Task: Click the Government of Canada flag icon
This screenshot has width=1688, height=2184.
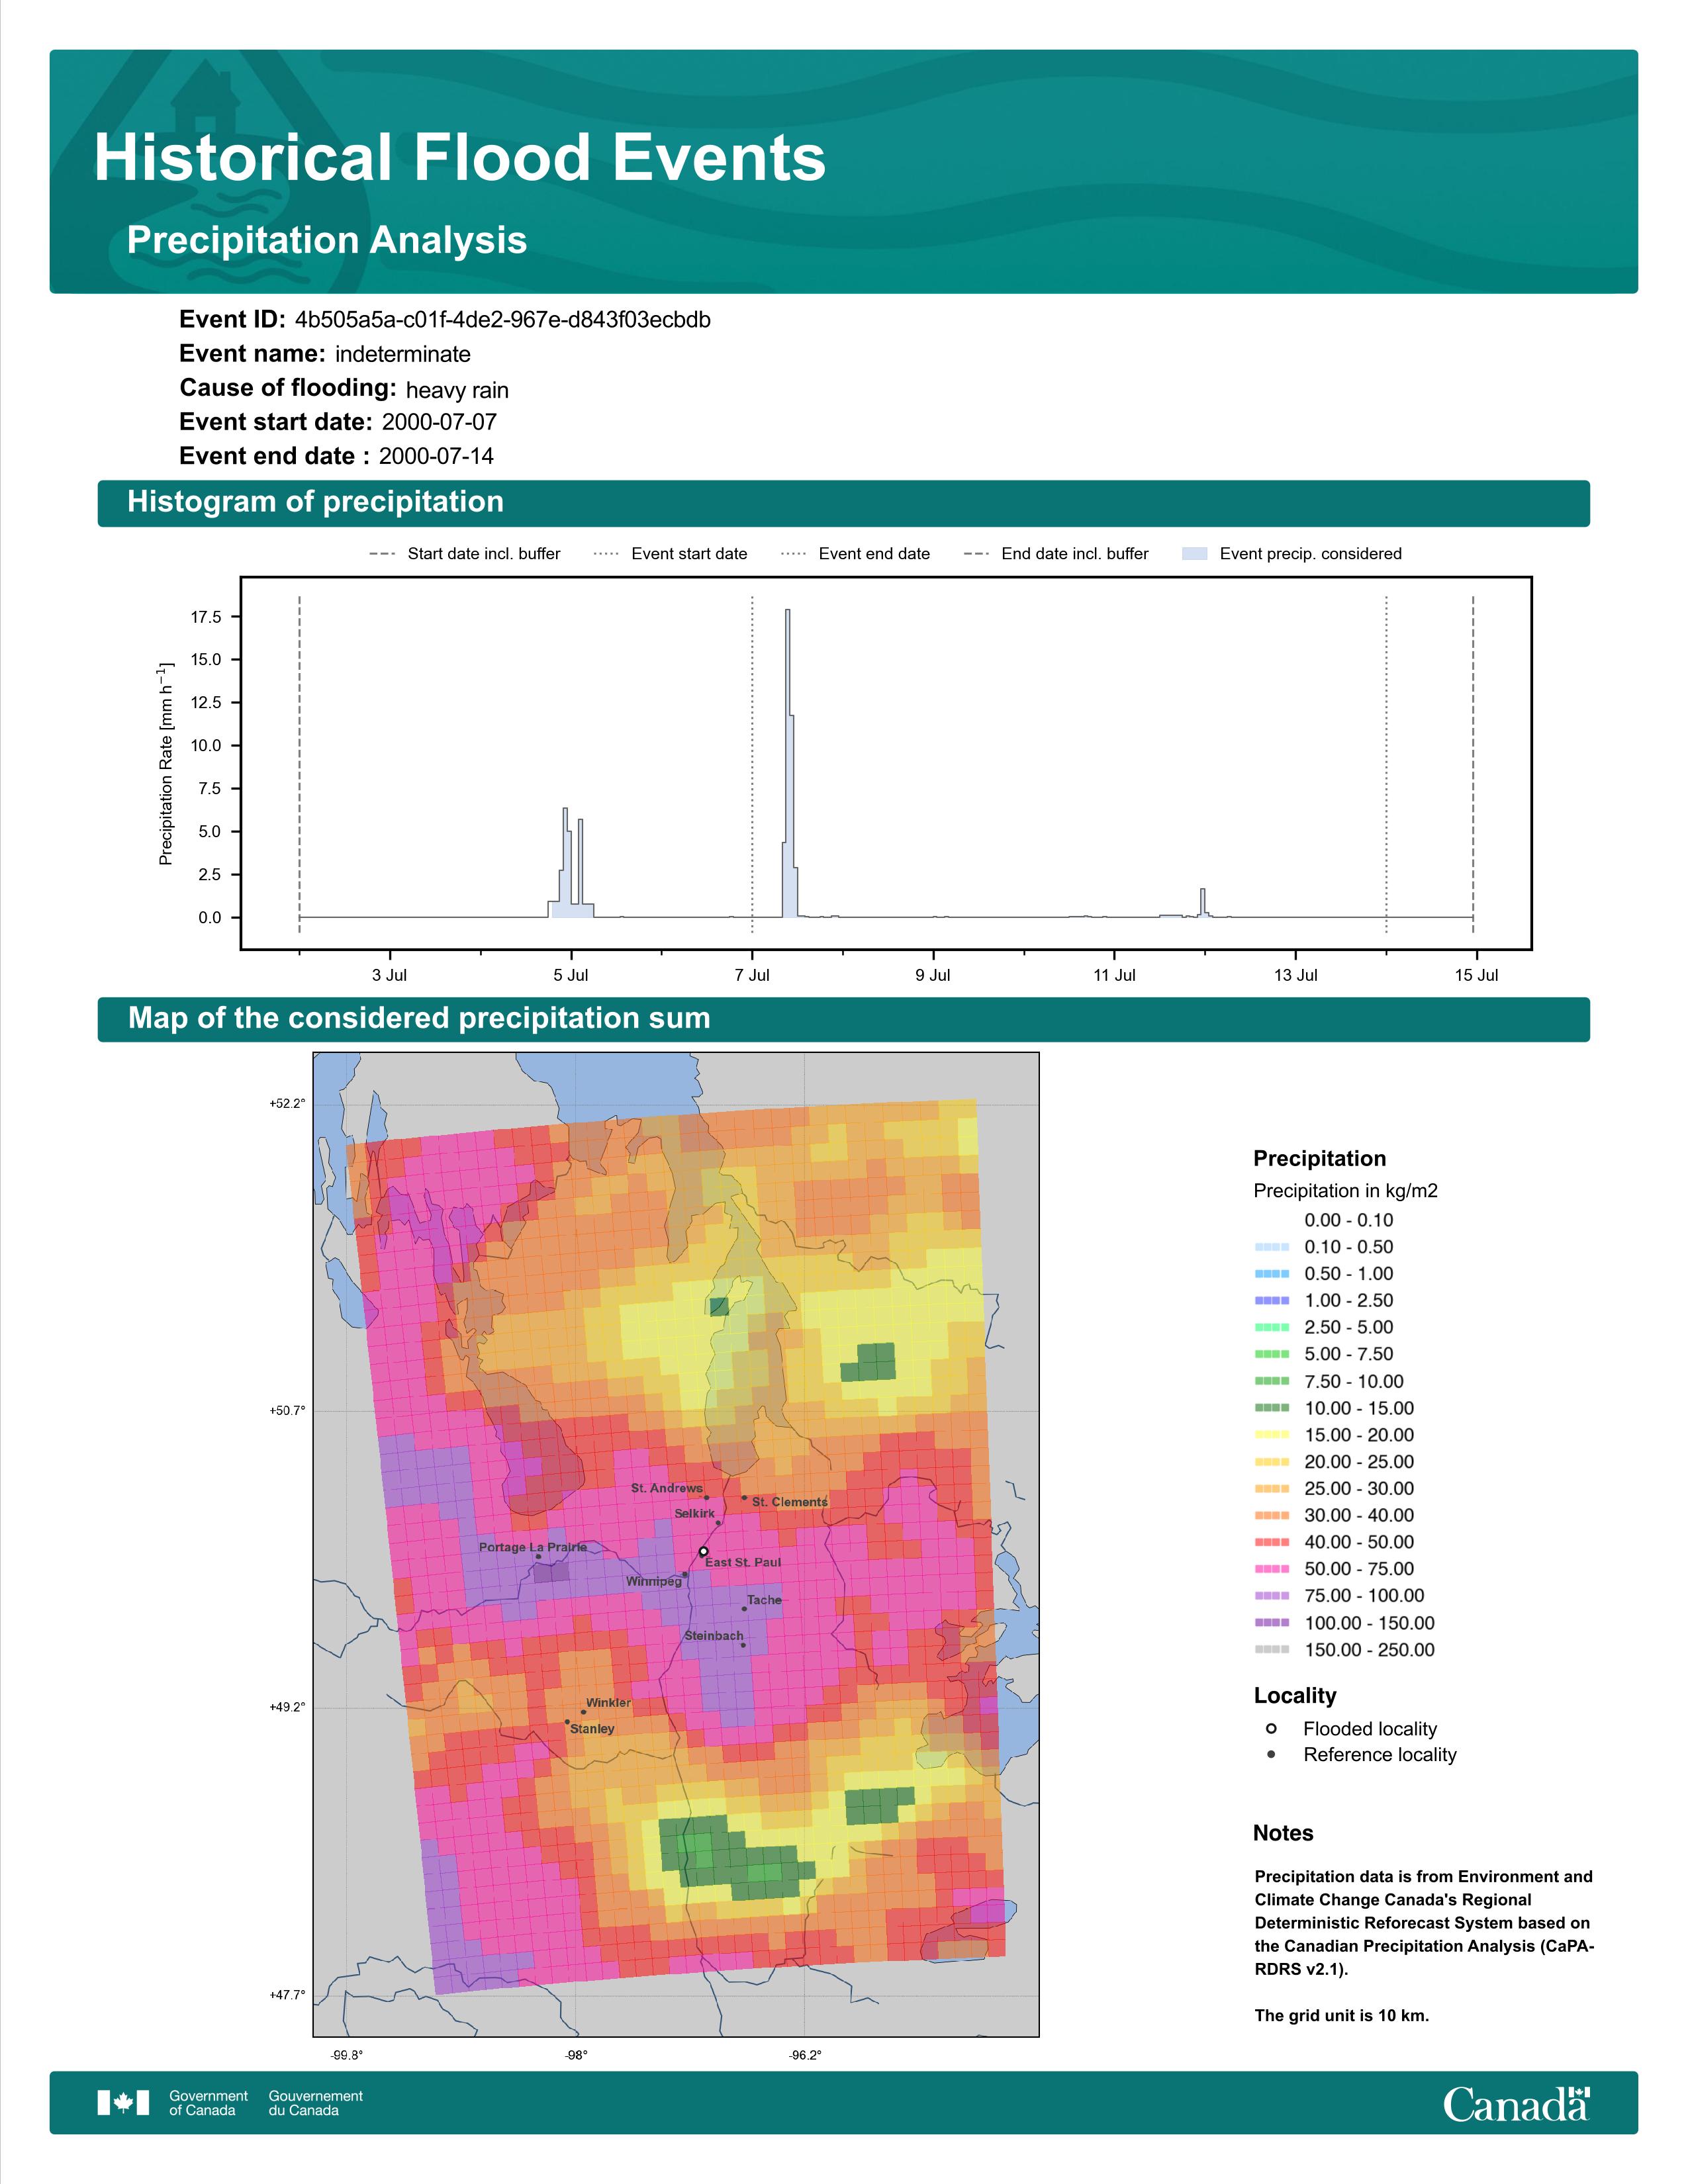Action: pyautogui.click(x=123, y=2103)
